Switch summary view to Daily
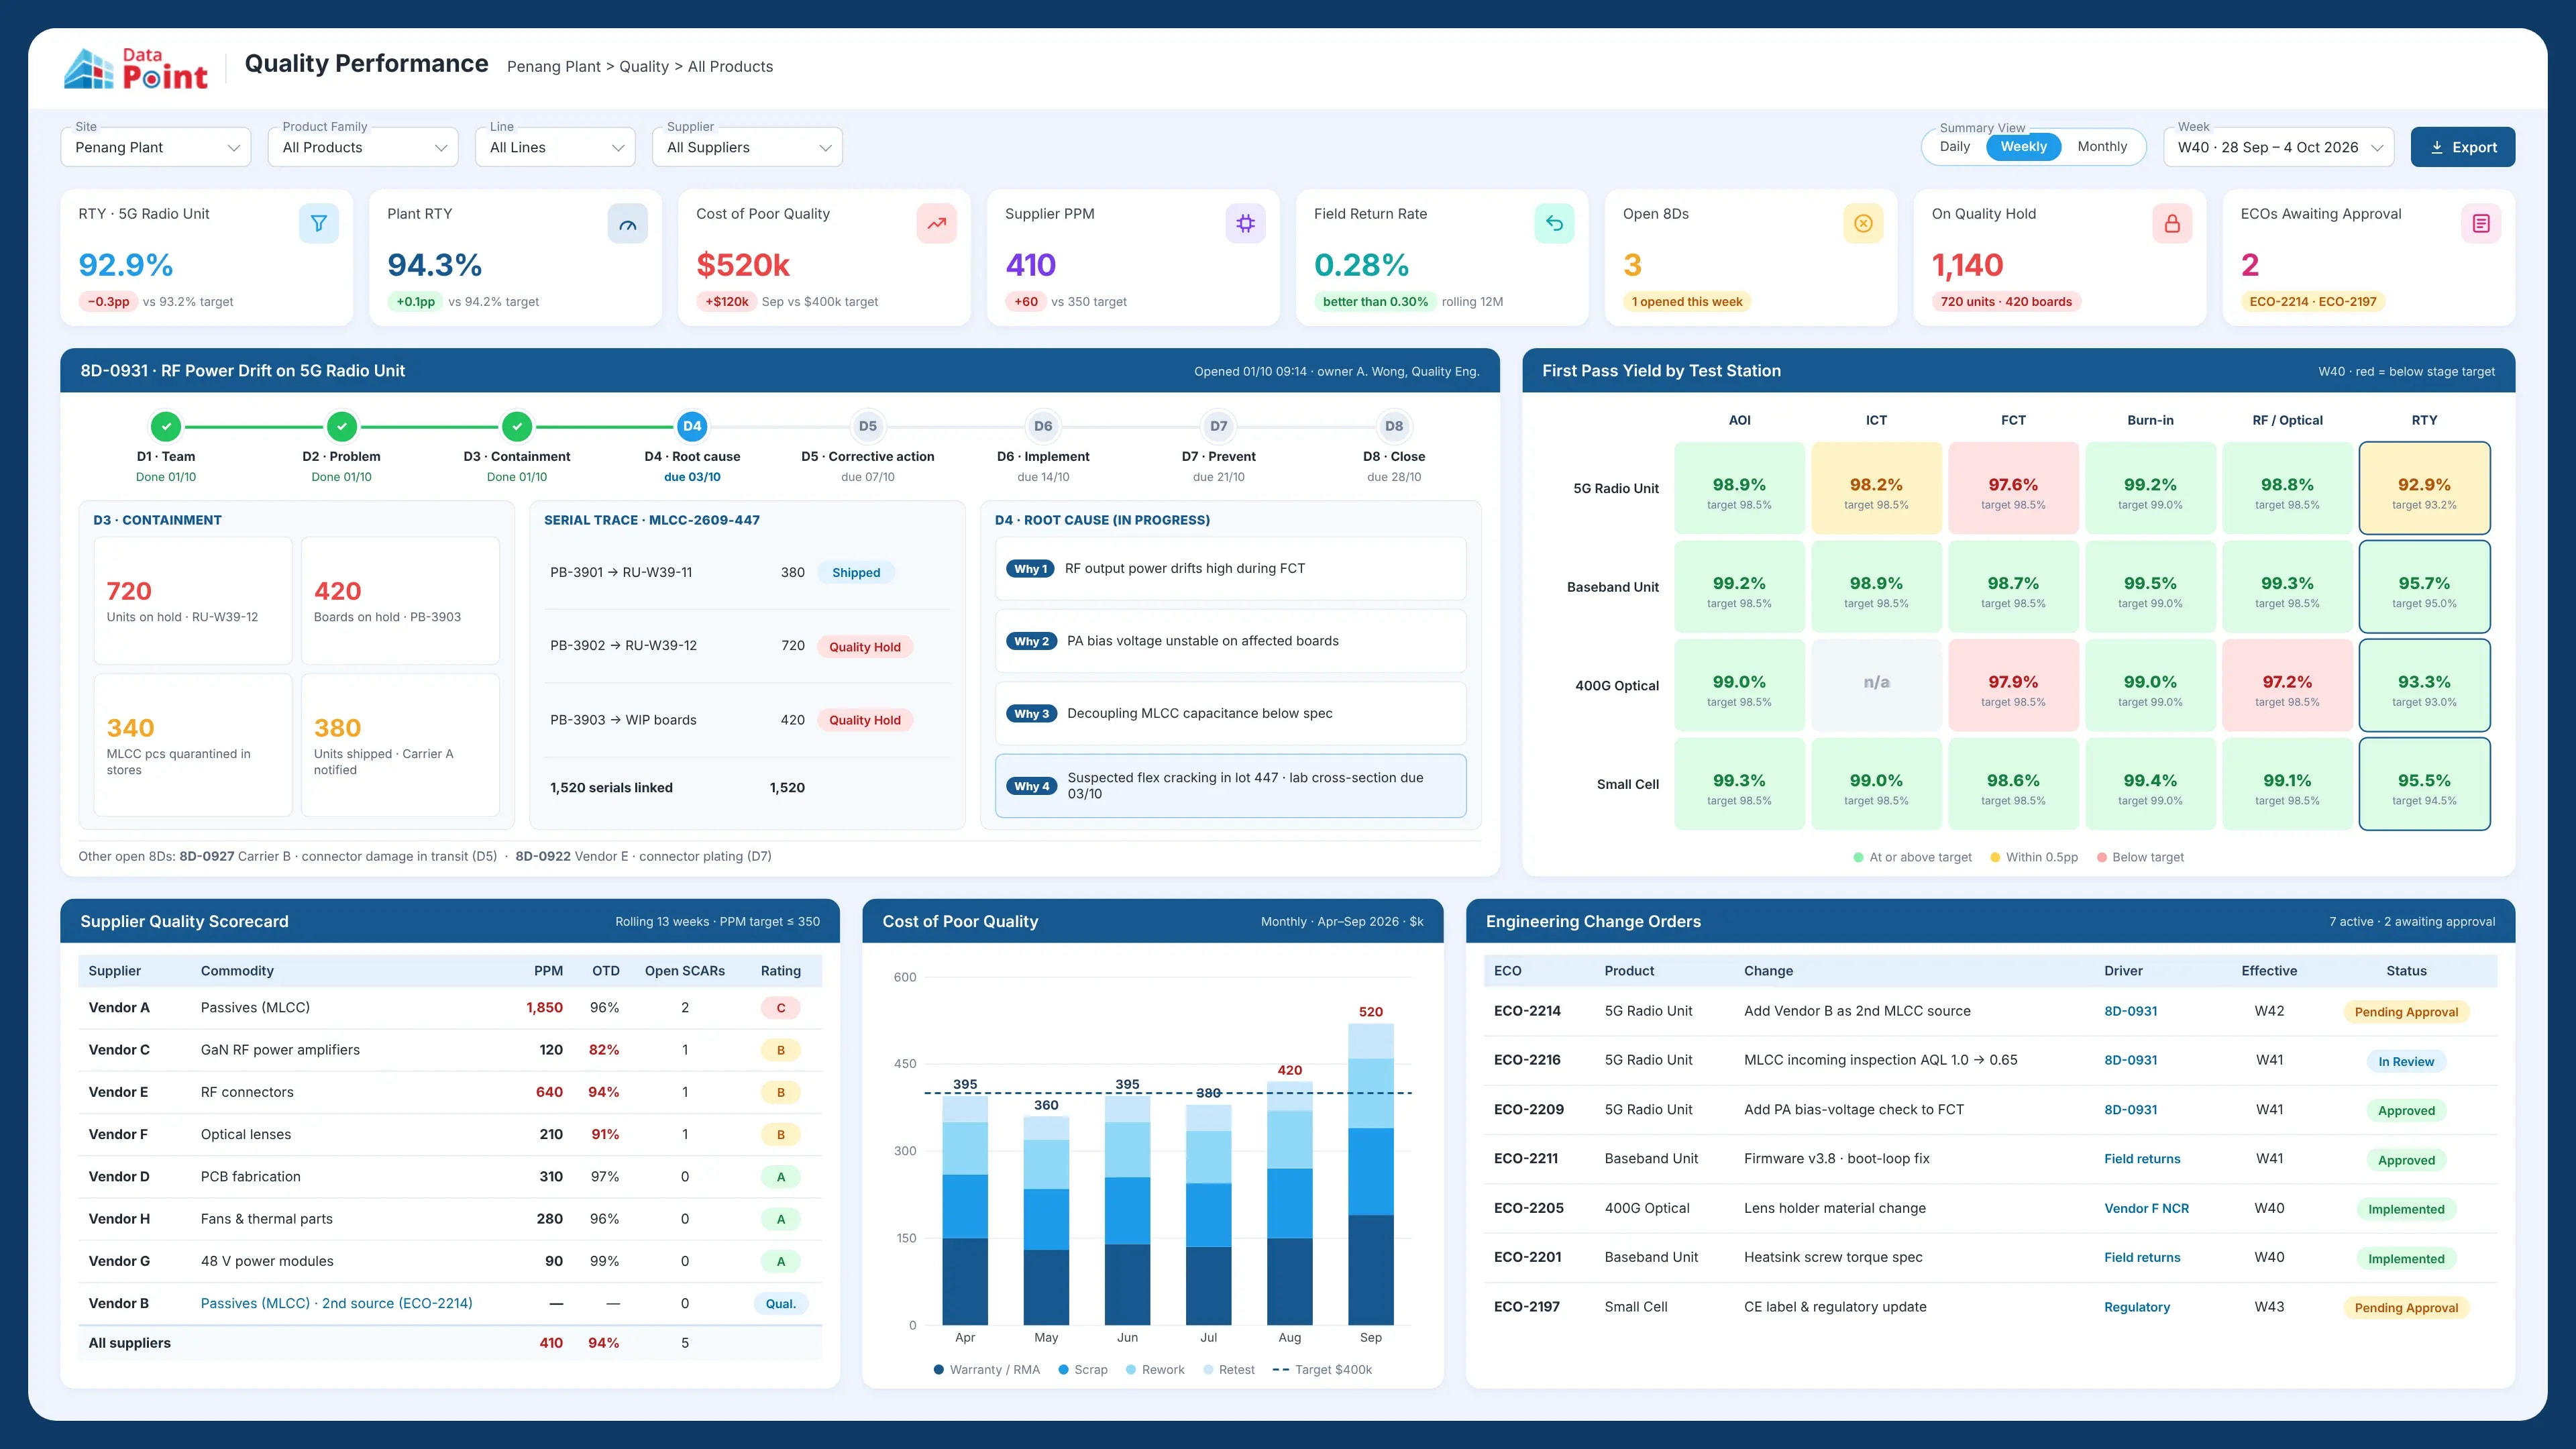Image resolution: width=2576 pixels, height=1449 pixels. [1955, 147]
